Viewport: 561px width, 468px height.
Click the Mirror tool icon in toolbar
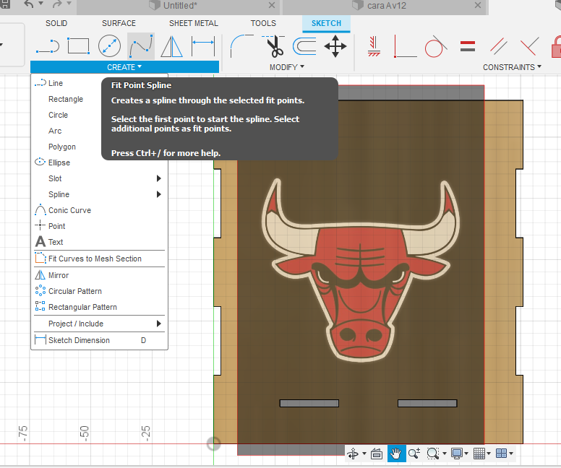click(x=172, y=46)
